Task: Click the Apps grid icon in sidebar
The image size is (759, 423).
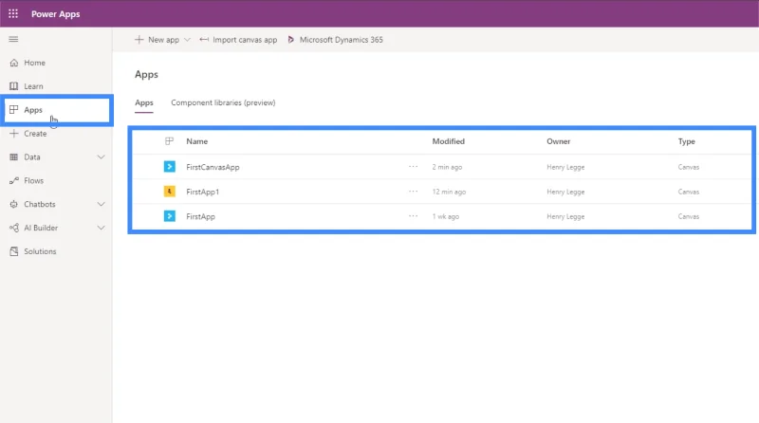Action: 14,110
